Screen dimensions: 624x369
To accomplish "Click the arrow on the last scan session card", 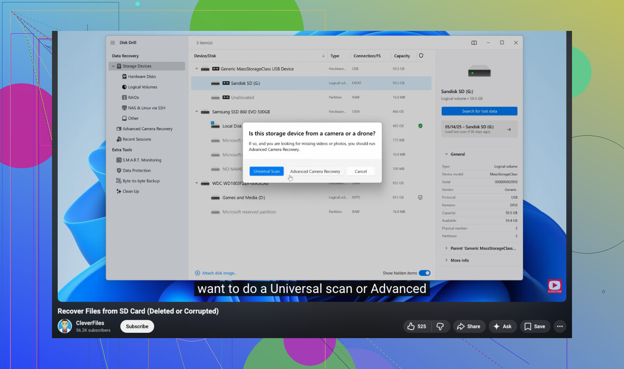I will (509, 130).
